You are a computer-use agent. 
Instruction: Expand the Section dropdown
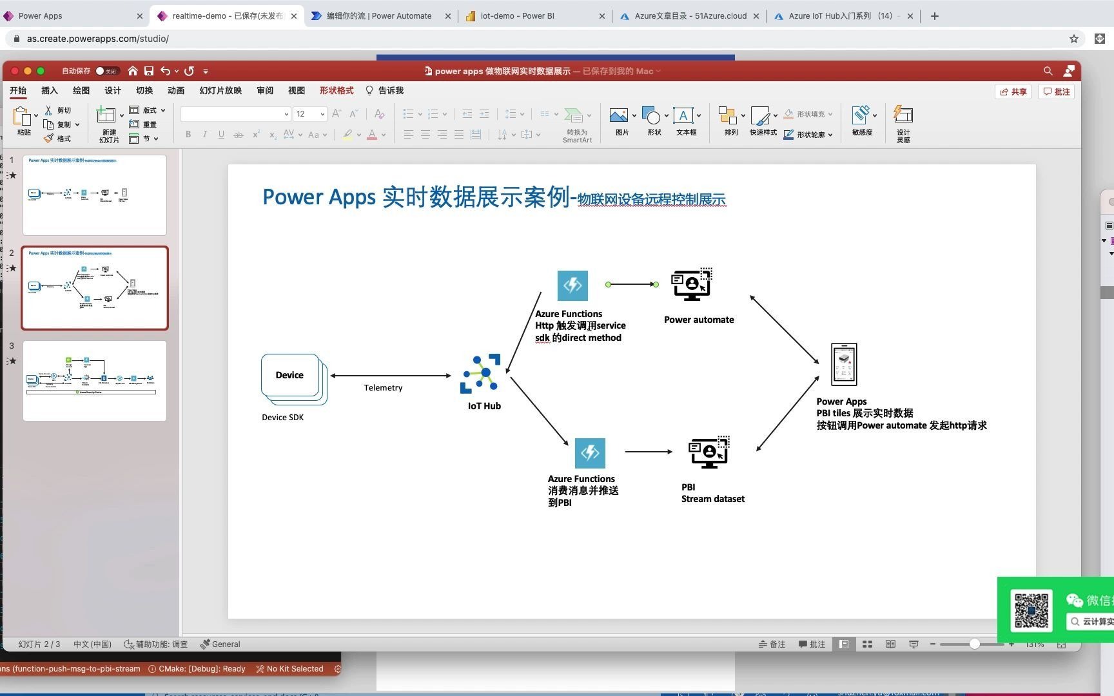tap(156, 139)
